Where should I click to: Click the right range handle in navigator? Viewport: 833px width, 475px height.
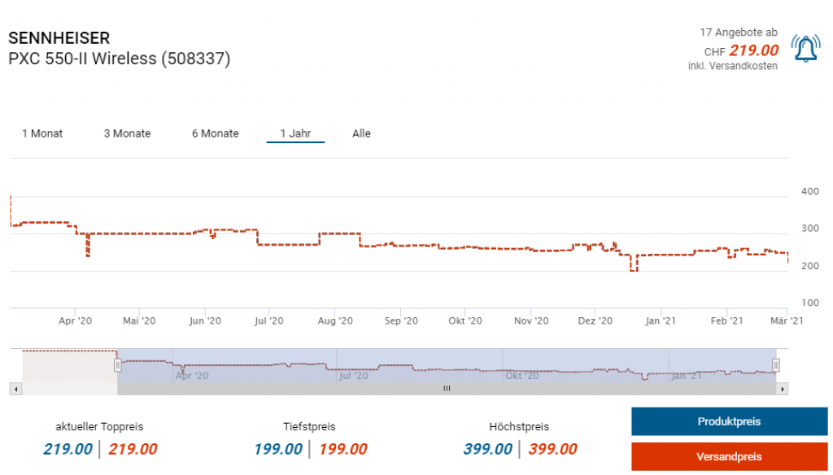[775, 365]
